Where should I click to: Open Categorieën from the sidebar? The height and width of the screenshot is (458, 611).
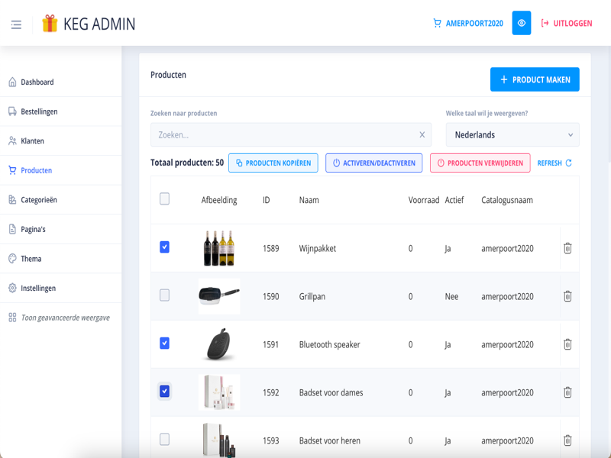tap(39, 200)
